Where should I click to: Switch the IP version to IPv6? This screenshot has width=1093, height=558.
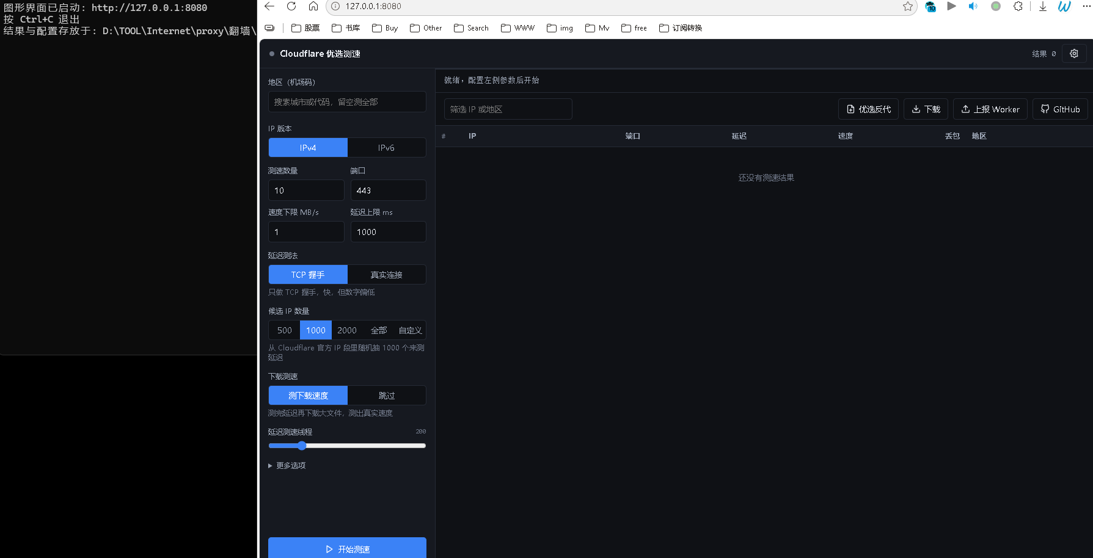[386, 148]
